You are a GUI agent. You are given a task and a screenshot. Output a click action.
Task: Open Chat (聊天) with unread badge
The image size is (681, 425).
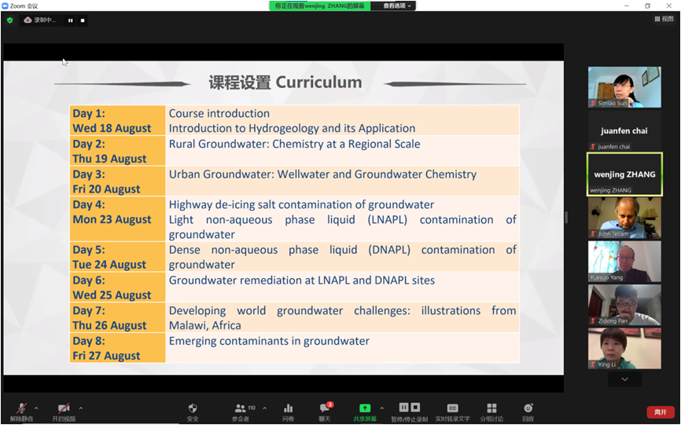click(x=324, y=410)
